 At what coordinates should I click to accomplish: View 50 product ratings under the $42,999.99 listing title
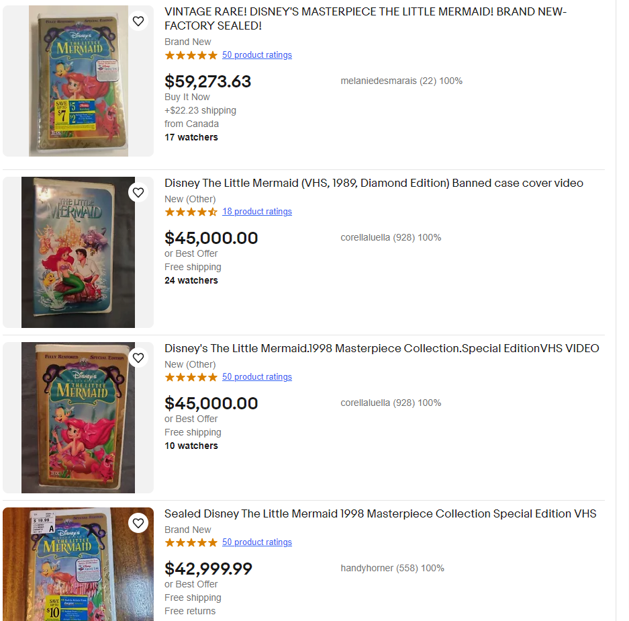pyautogui.click(x=257, y=542)
